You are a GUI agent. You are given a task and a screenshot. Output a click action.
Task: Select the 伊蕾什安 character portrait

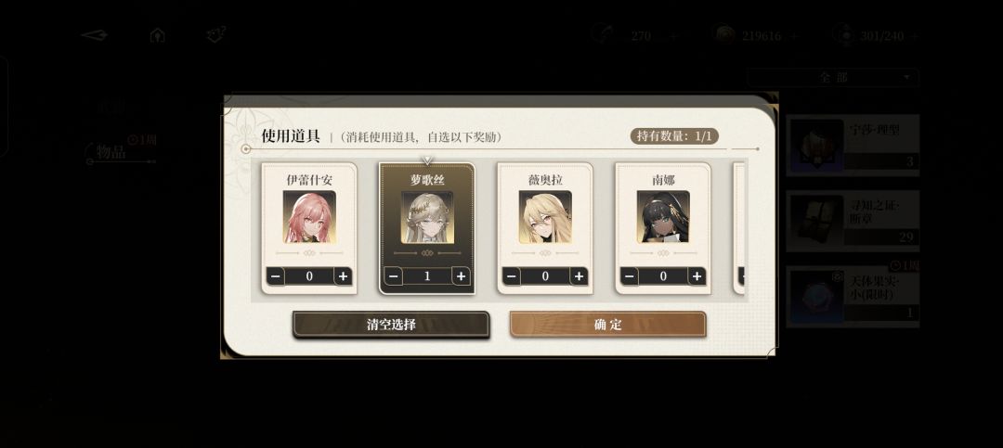pyautogui.click(x=309, y=217)
